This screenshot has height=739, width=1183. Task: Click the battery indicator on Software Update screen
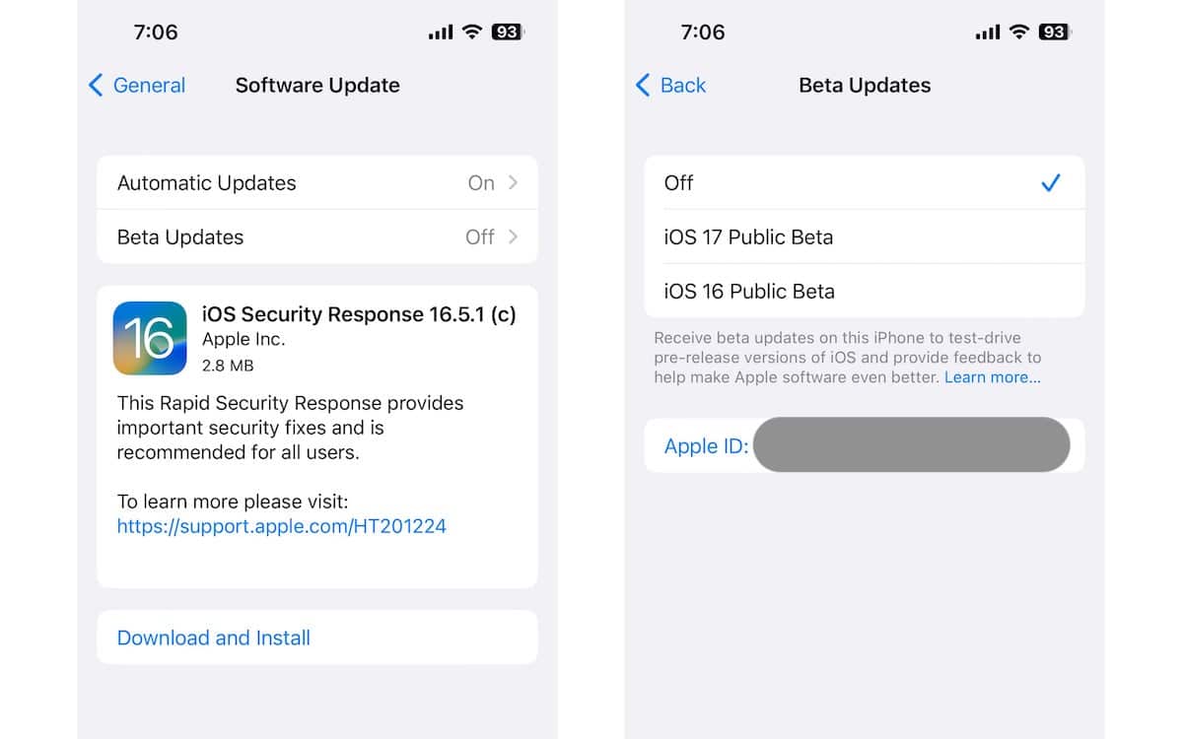(x=509, y=32)
